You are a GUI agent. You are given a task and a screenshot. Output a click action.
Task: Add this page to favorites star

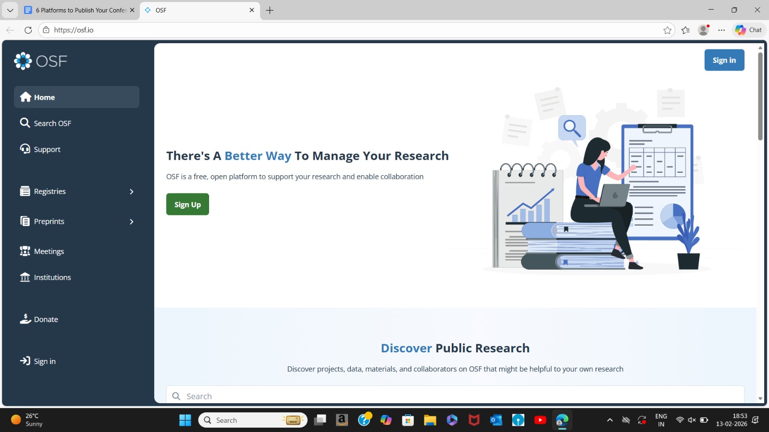tap(667, 30)
